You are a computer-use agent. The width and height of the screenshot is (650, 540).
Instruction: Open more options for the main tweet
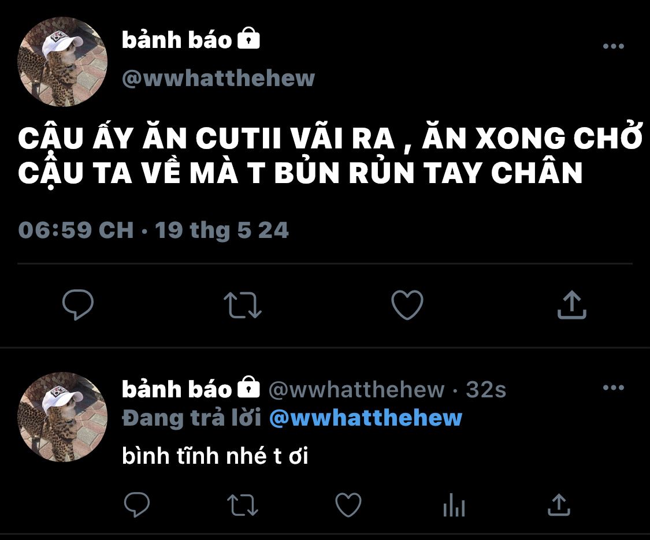point(614,46)
